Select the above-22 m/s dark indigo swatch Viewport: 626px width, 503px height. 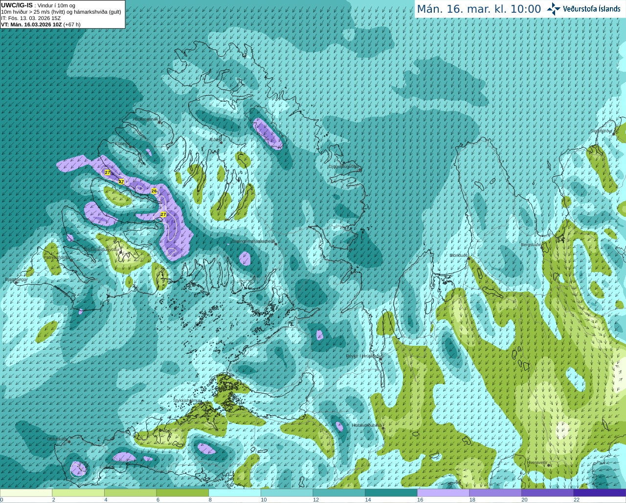click(600, 493)
